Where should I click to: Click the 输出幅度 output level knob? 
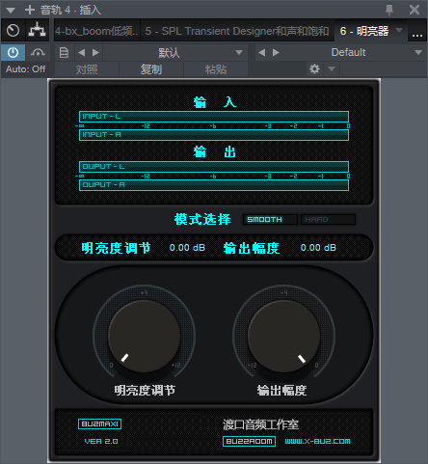[283, 337]
